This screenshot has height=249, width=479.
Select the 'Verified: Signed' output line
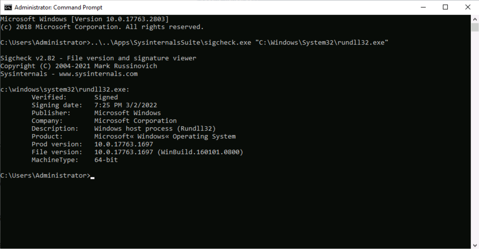pos(74,97)
